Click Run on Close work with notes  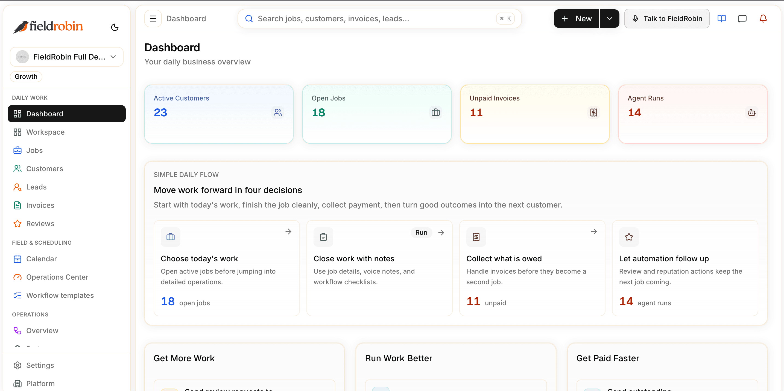coord(421,233)
